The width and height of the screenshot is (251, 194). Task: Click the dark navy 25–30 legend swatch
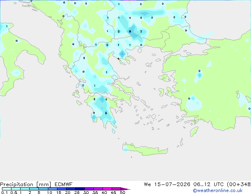(80, 189)
